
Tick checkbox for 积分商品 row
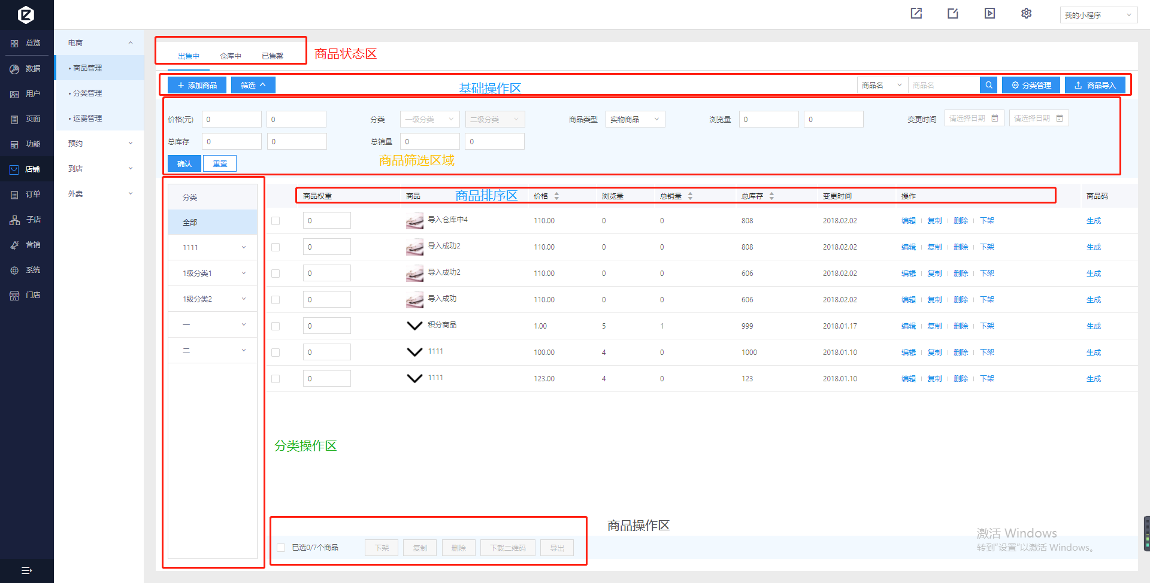(276, 326)
